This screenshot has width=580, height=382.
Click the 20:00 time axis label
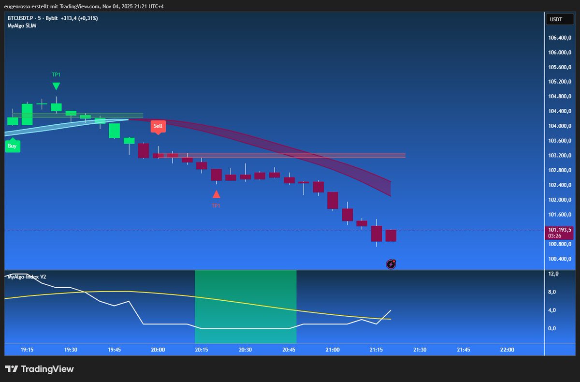pyautogui.click(x=158, y=350)
